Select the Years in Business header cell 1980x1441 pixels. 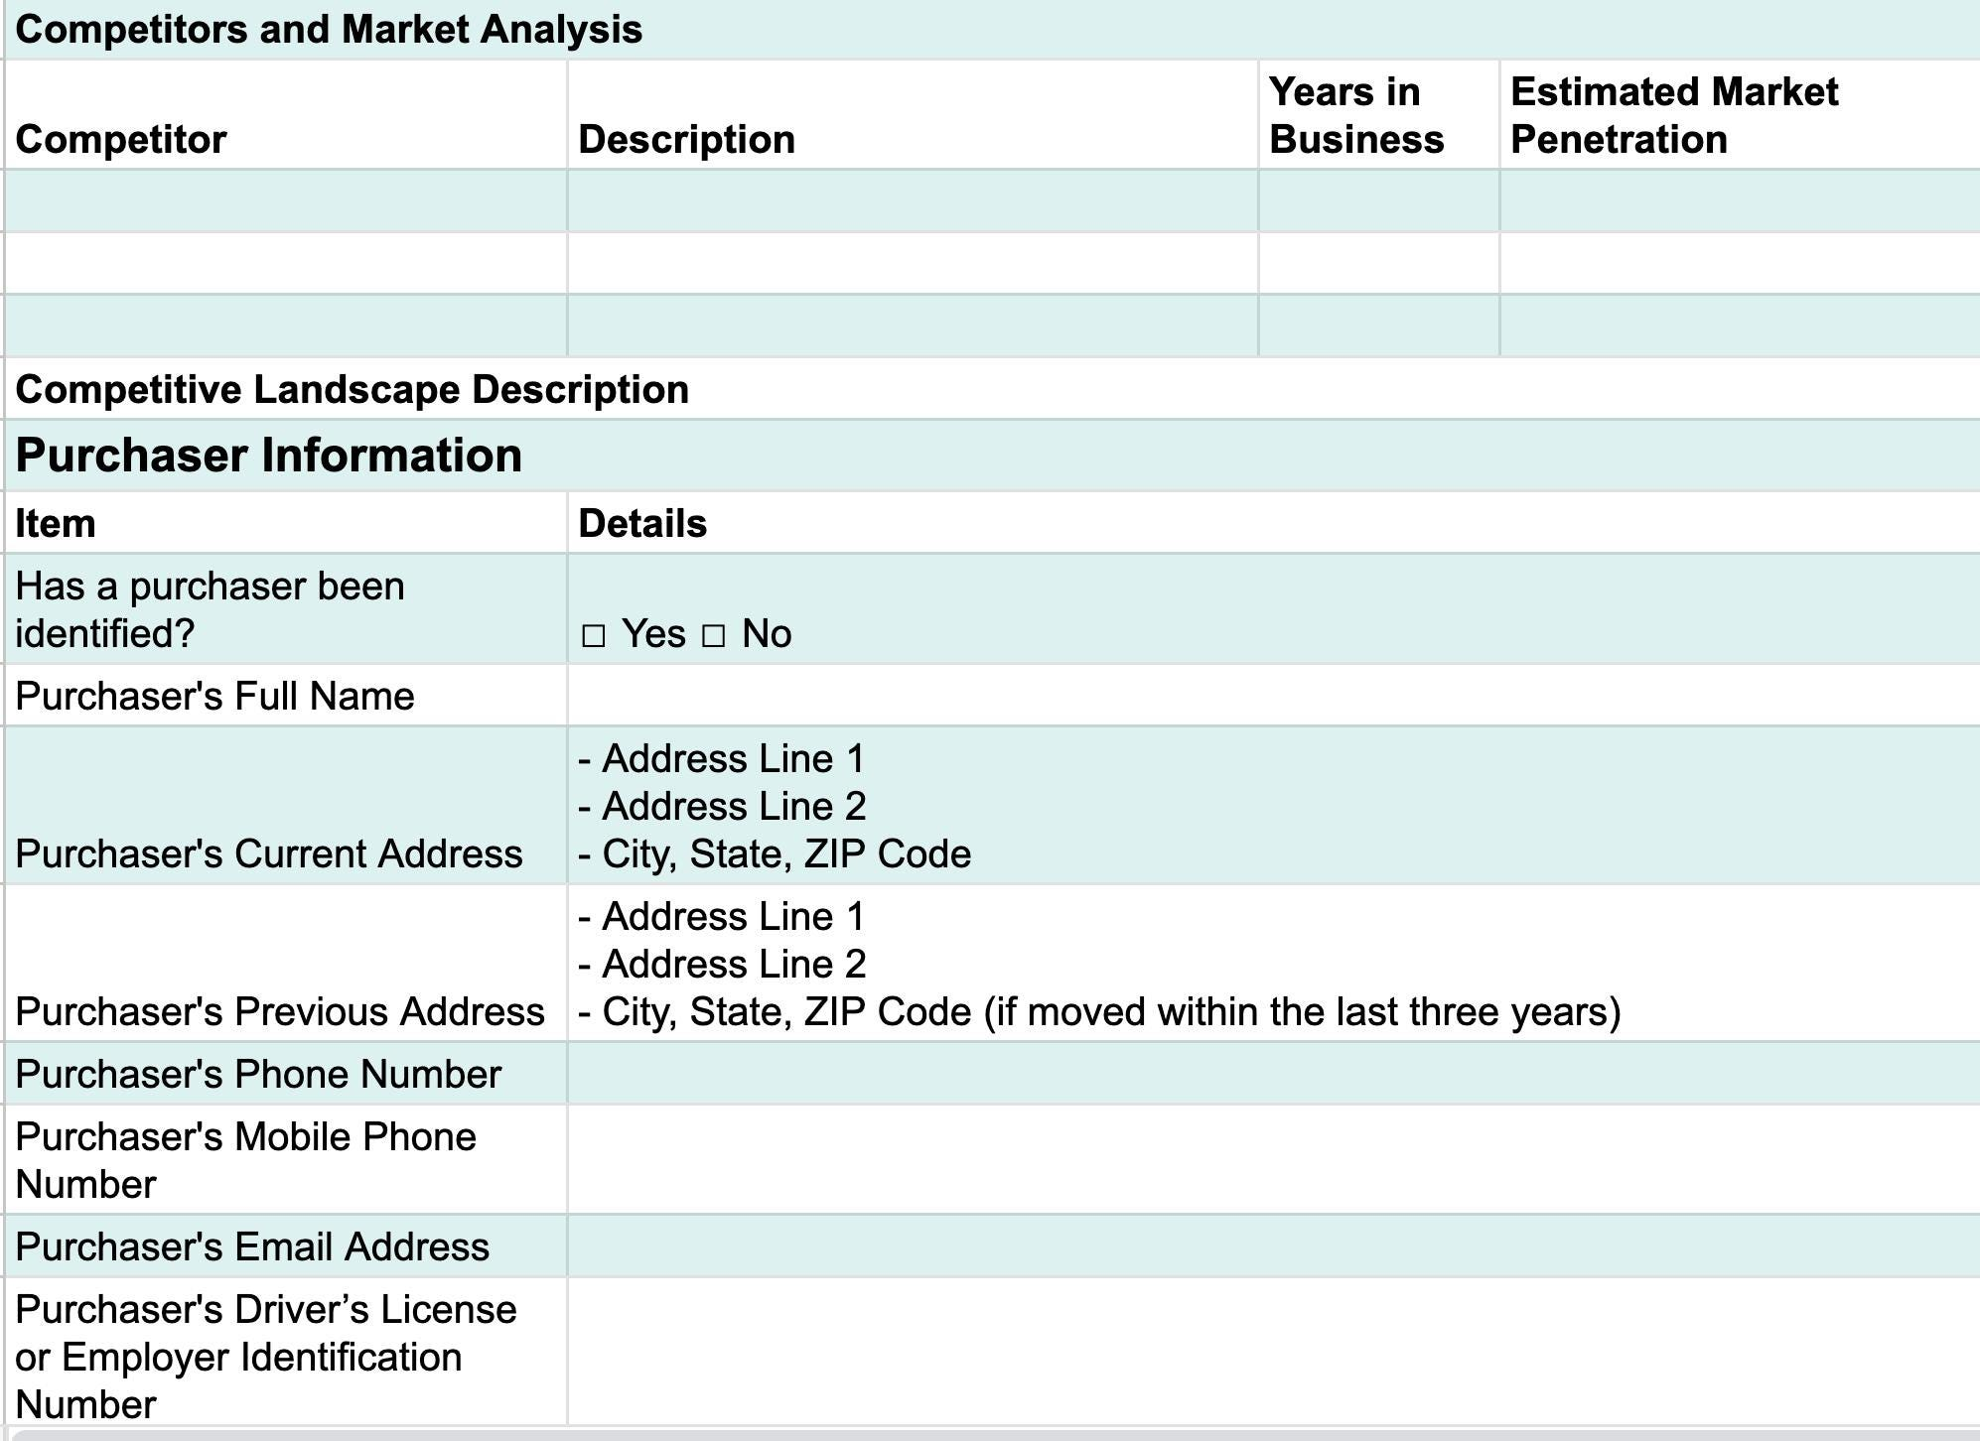[x=1378, y=115]
